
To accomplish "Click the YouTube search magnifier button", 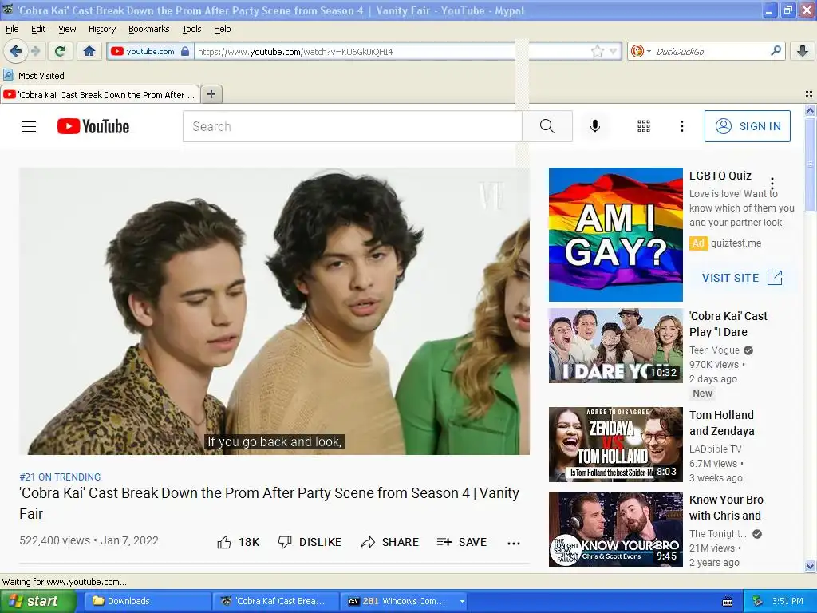I will coord(547,126).
